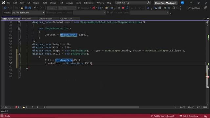Switch to the _Imports.razor tab
Screen dimensions: 210x118
click(x=46, y=19)
